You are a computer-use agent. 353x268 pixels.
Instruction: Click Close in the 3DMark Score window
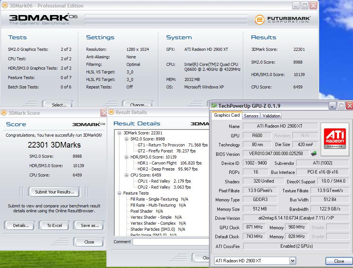(89, 242)
